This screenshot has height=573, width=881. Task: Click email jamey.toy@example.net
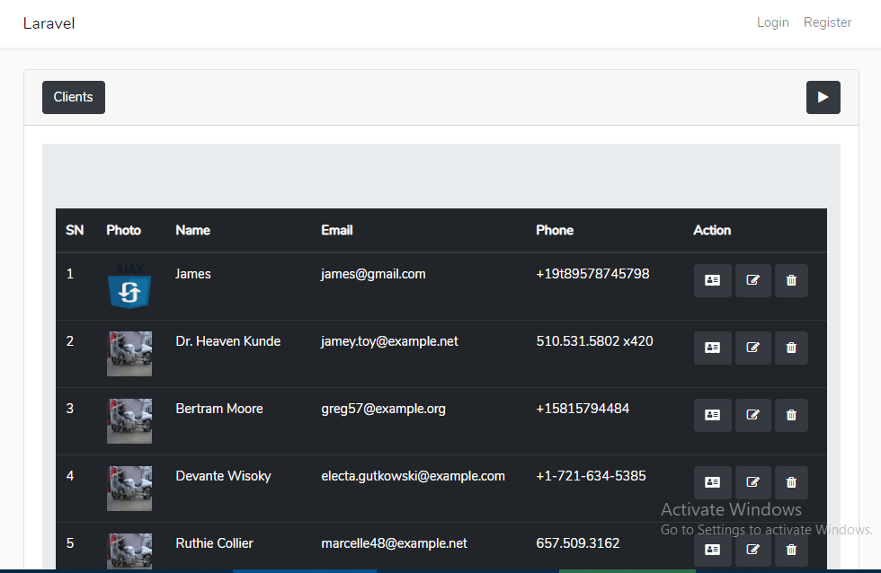coord(389,341)
